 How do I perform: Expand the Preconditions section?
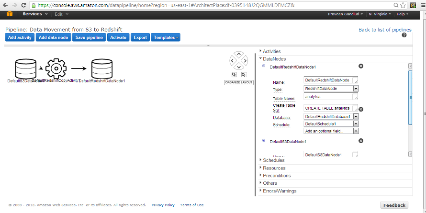pos(275,176)
